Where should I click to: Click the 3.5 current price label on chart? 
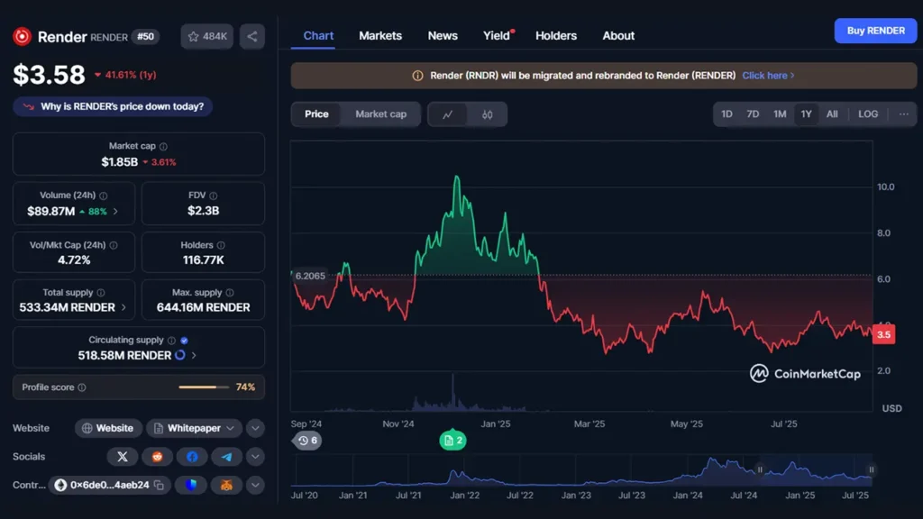tap(883, 335)
